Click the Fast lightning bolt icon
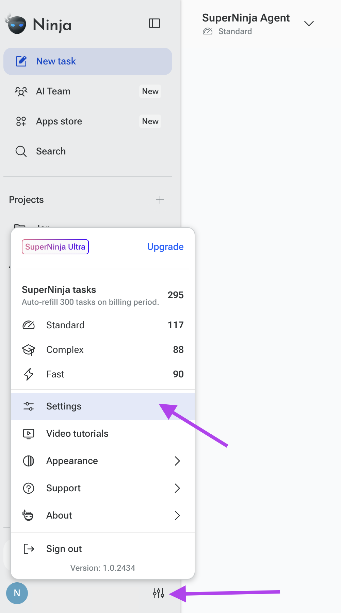This screenshot has width=341, height=613. (29, 374)
